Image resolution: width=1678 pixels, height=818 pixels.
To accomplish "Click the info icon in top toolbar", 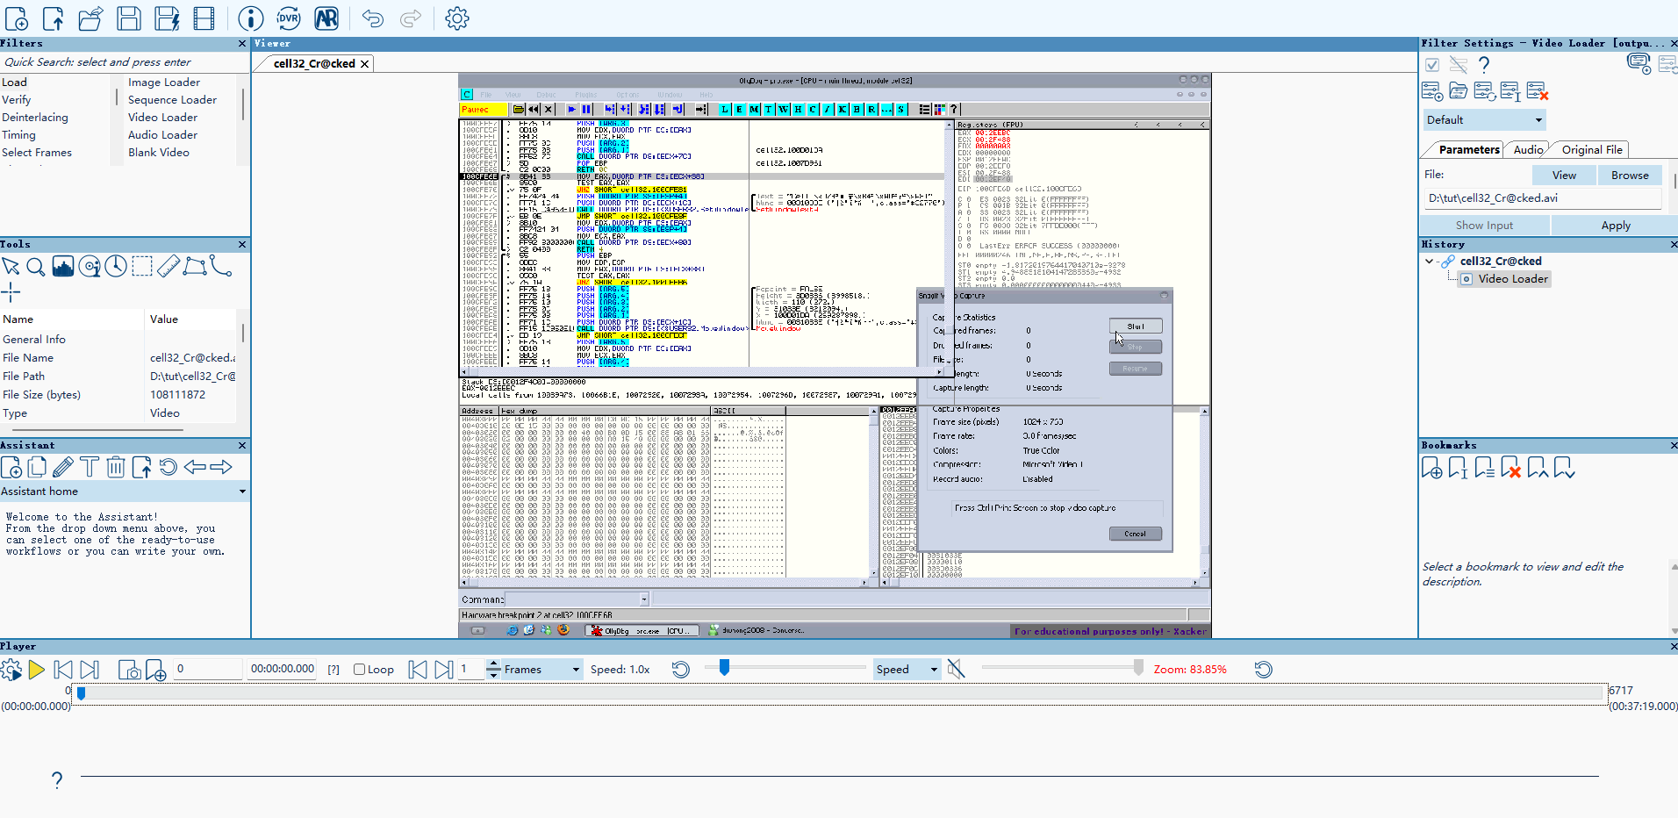I will 251,18.
